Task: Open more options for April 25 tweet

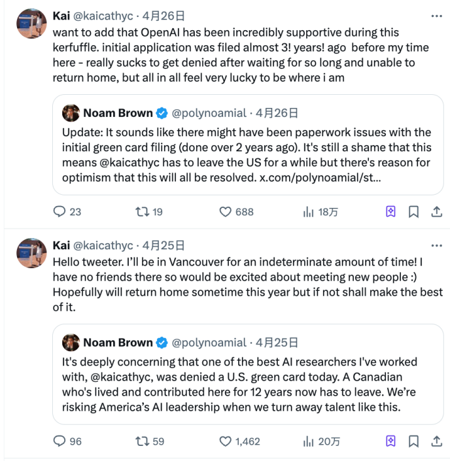Action: coord(436,245)
